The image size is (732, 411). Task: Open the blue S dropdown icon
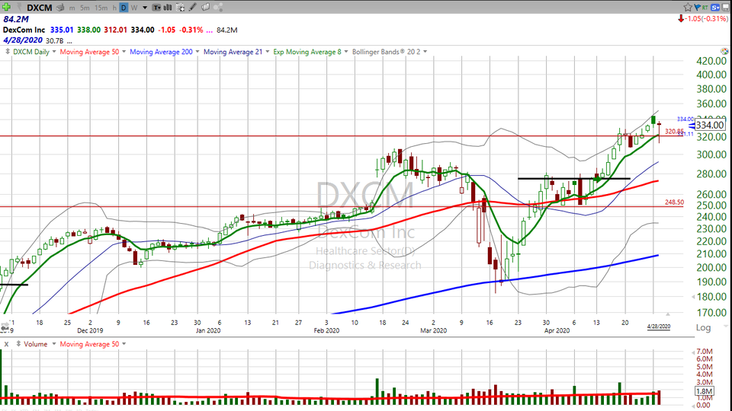[715, 7]
